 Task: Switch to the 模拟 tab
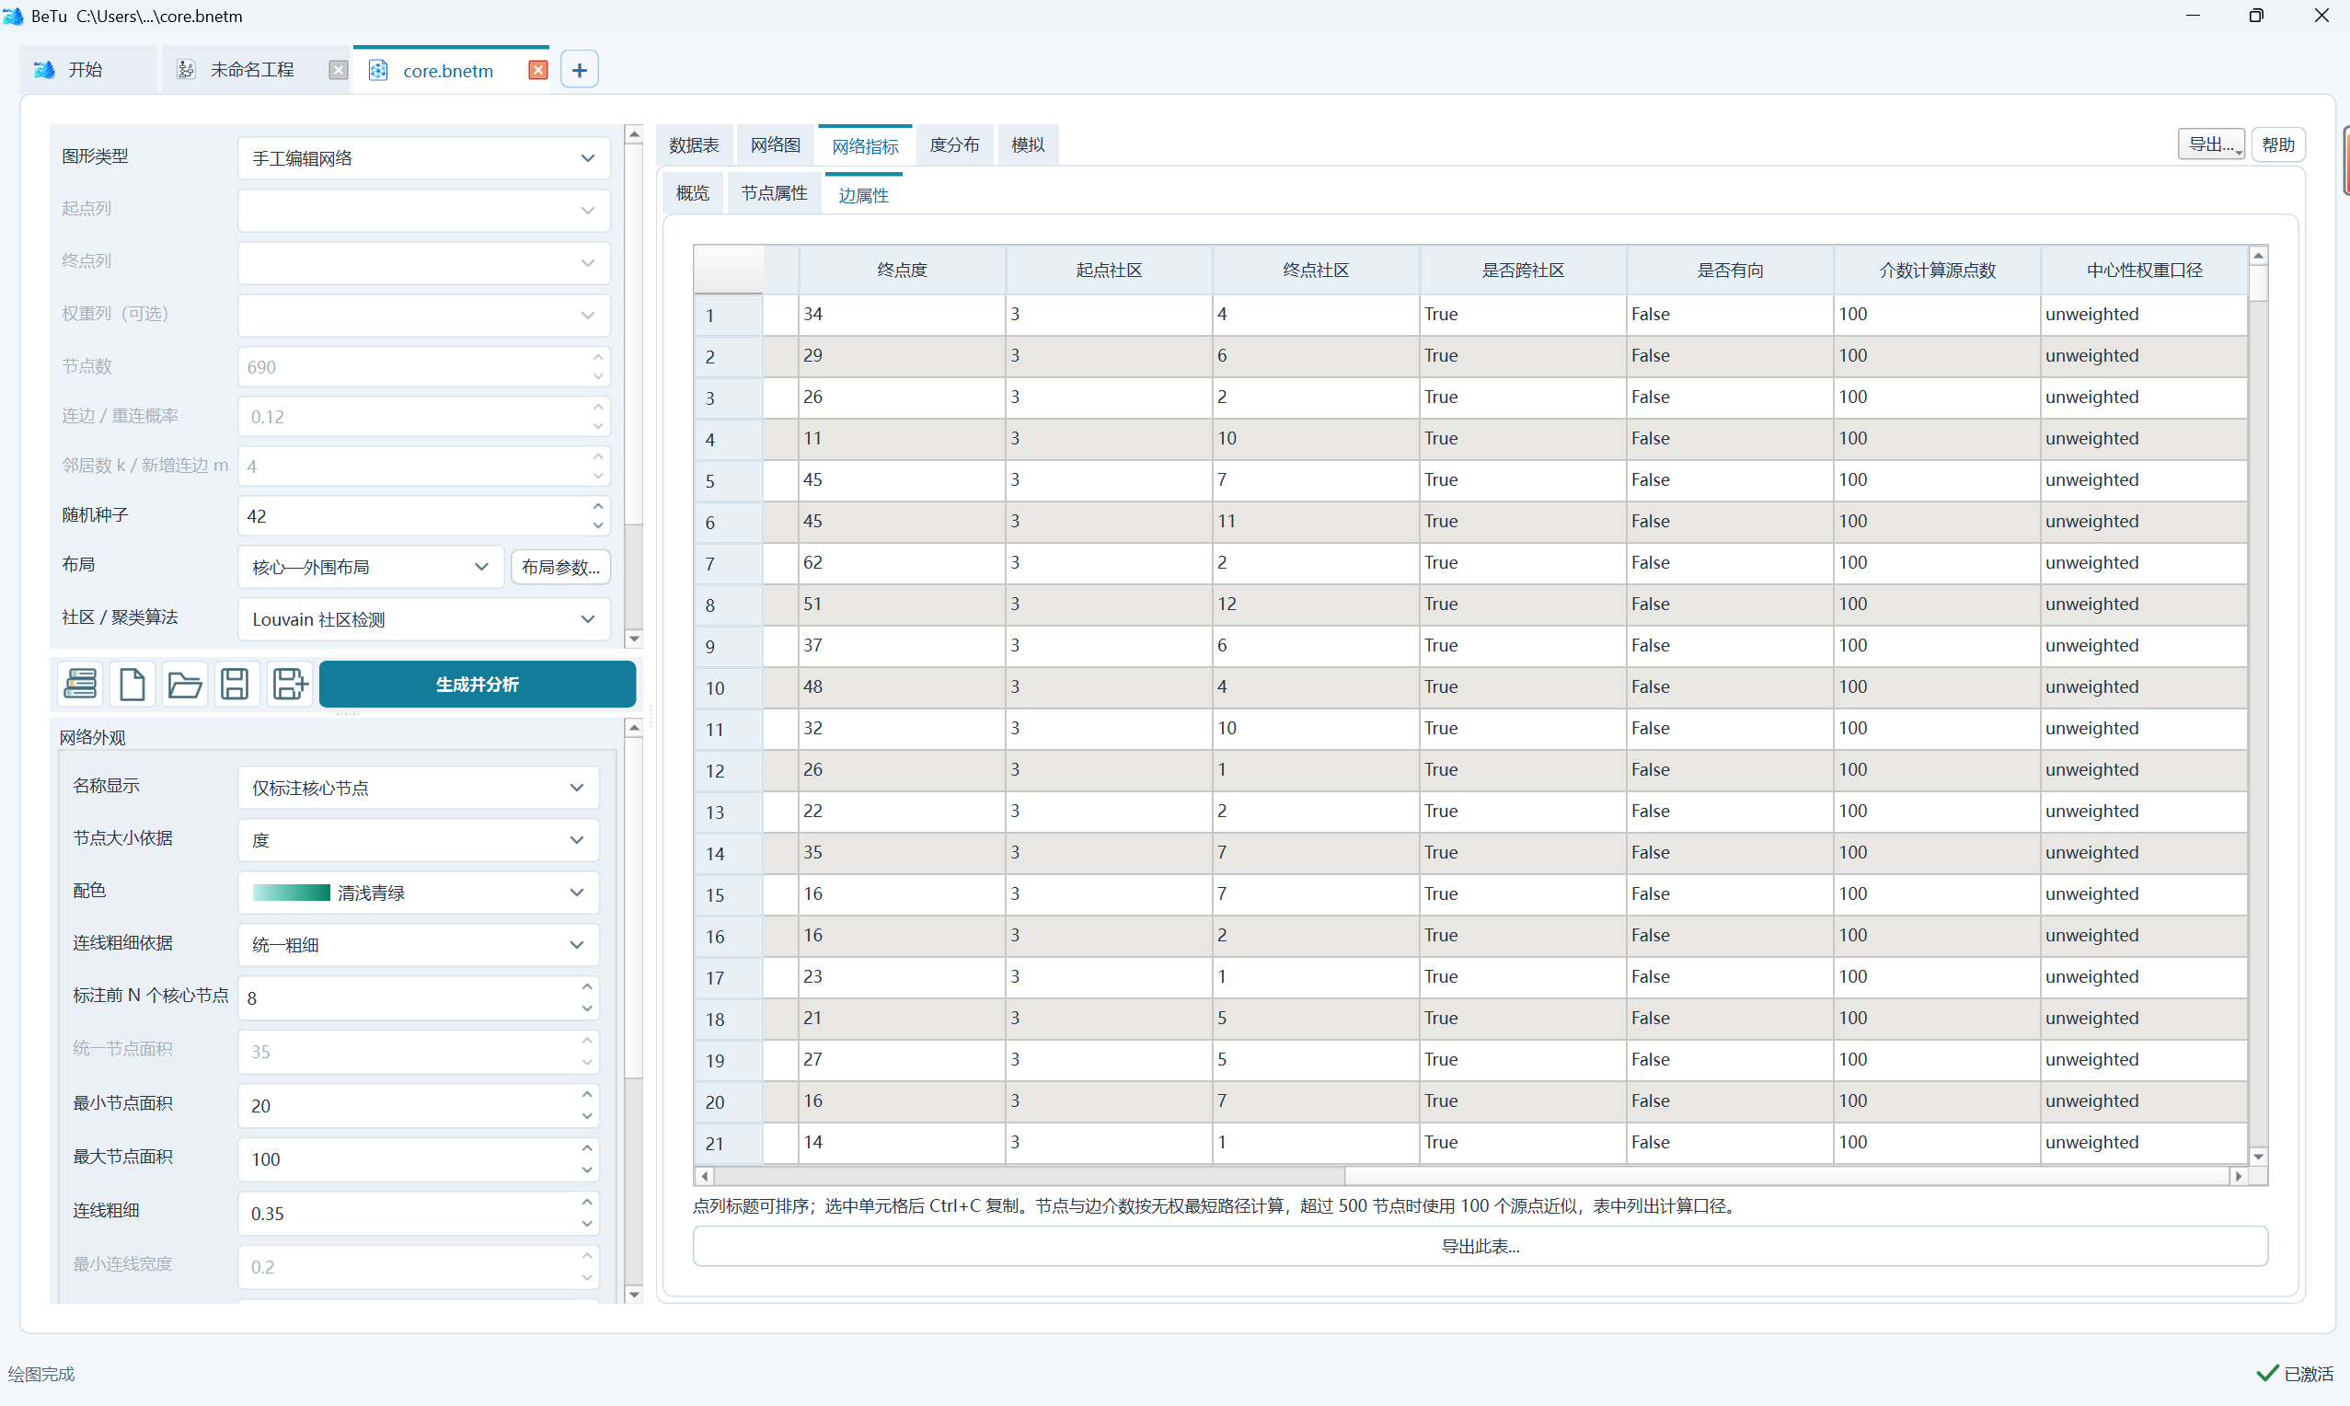point(1028,145)
